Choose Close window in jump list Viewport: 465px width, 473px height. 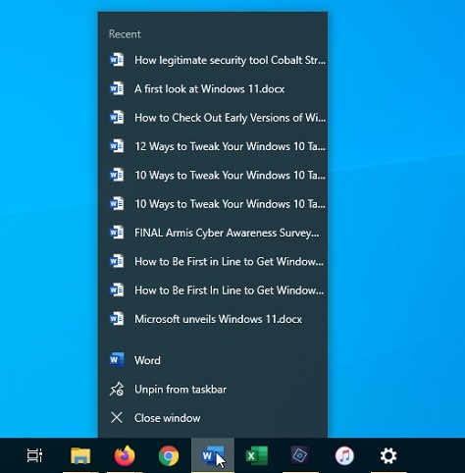[x=213, y=418]
